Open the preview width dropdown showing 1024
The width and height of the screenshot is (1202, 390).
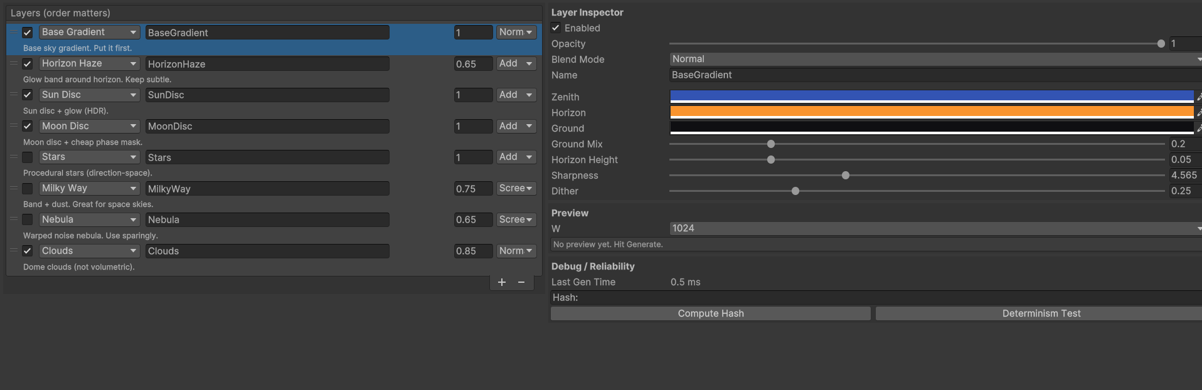pos(935,228)
